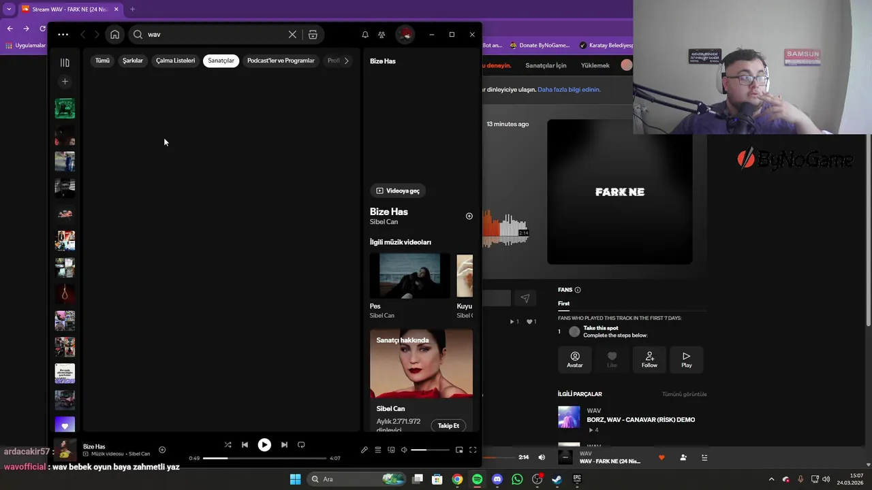
Task: Select Tümü filter chip
Action: coord(102,61)
